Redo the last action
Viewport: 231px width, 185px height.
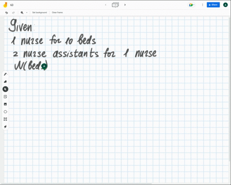13,13
